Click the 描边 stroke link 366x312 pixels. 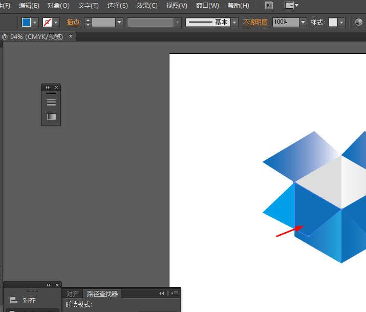74,23
